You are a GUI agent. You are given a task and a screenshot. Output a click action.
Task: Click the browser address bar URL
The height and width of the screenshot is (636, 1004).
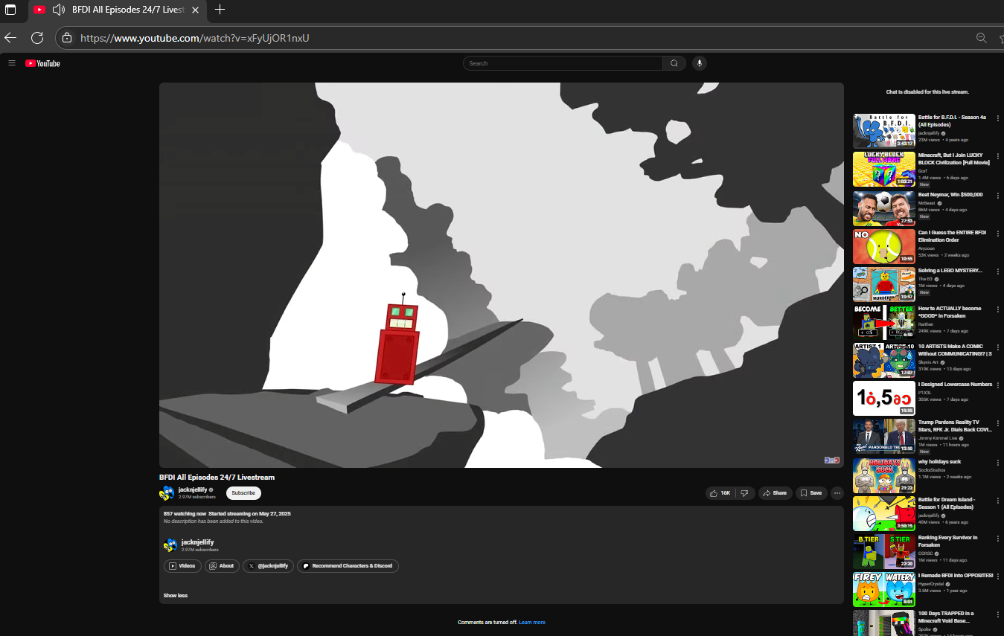(x=194, y=38)
